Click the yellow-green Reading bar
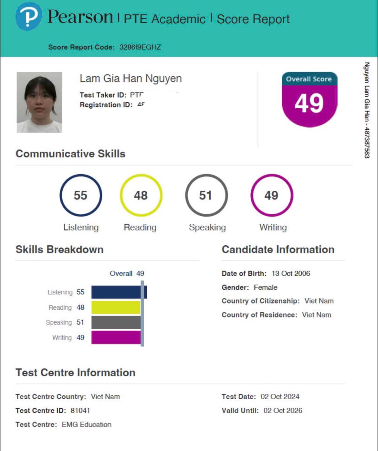Screen dimensions: 378x451 (x=116, y=307)
